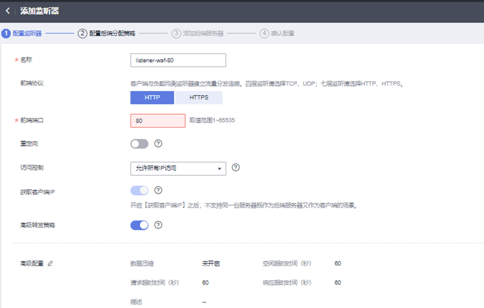Image resolution: width=484 pixels, height=308 pixels.
Task: Select the 描述 label
Action: 136,302
